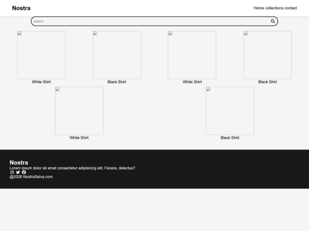Open the collections nav link
This screenshot has height=231, width=309.
(x=274, y=8)
